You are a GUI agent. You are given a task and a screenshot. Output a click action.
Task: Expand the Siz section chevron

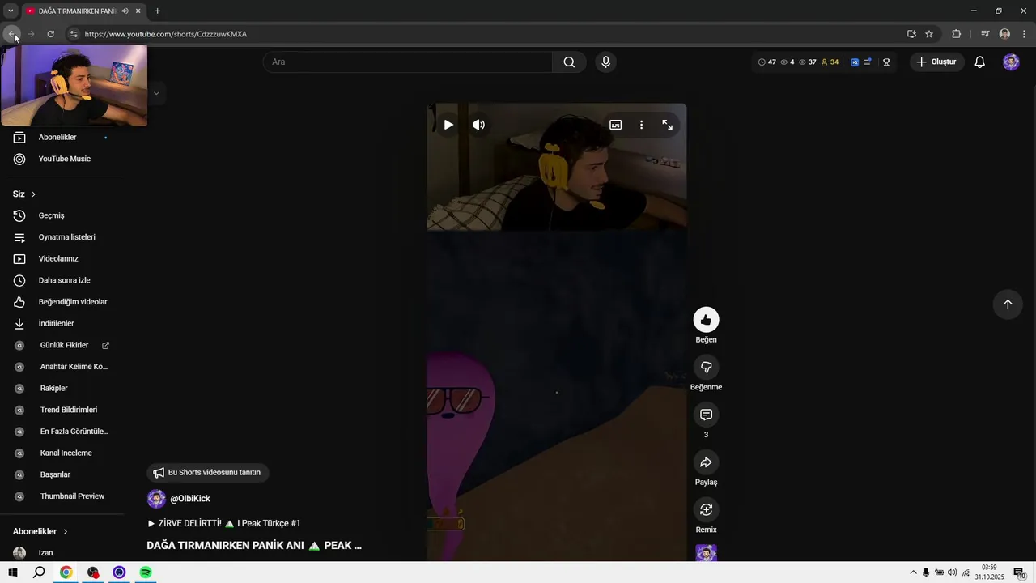pyautogui.click(x=33, y=194)
